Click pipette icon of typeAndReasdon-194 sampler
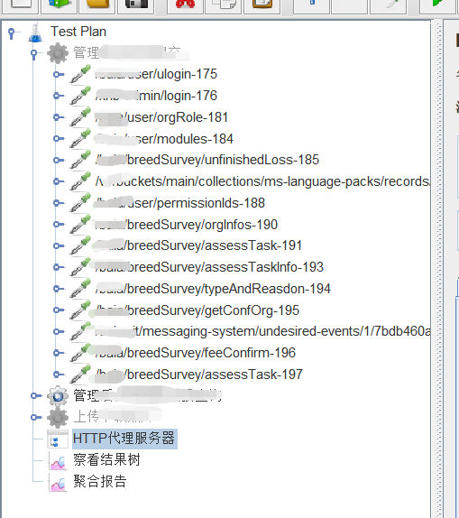 pos(80,289)
